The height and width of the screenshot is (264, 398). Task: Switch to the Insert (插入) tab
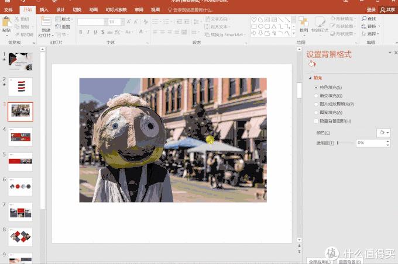click(44, 9)
